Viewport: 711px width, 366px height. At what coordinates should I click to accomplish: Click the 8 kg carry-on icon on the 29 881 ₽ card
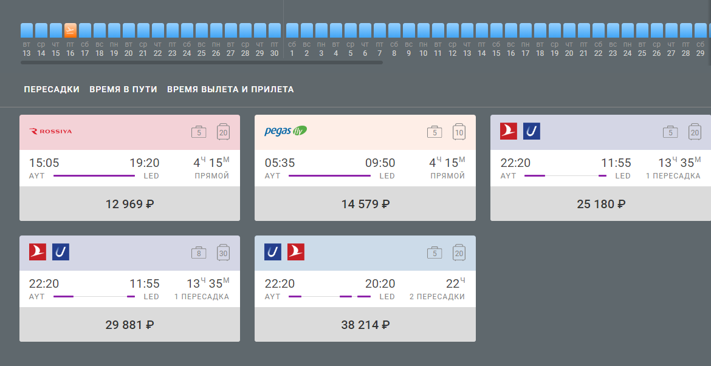199,252
